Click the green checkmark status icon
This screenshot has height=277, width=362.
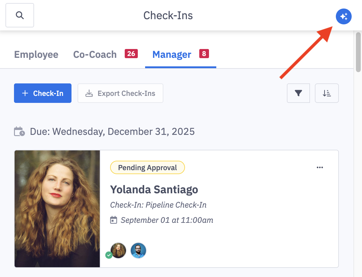(109, 255)
